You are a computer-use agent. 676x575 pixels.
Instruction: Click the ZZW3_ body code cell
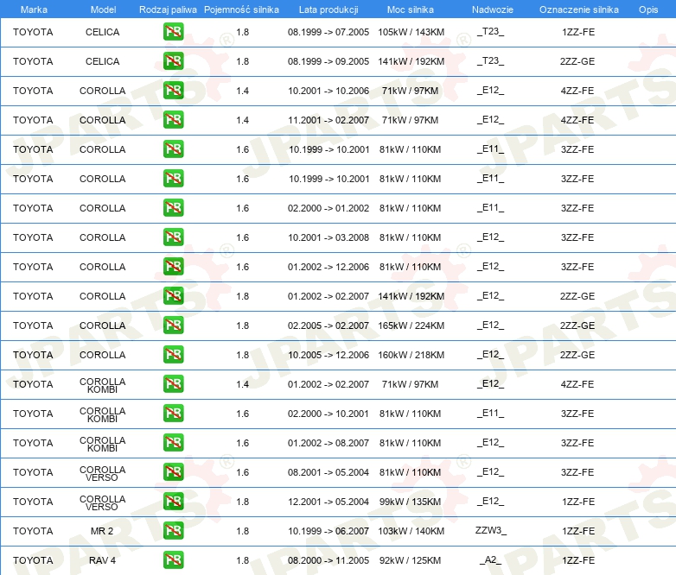[x=491, y=530]
